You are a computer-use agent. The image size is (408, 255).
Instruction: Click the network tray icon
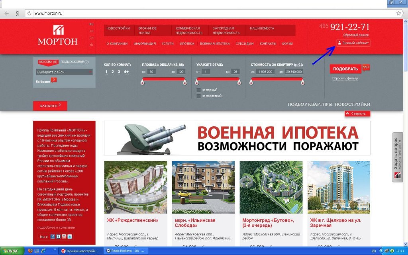(387, 251)
